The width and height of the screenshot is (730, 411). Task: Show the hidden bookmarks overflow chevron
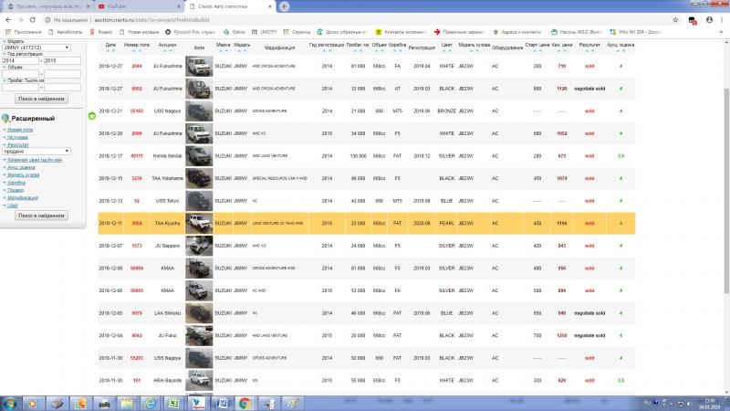(722, 32)
